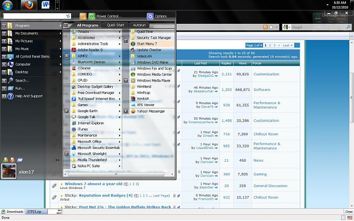Click the orange lock icon in start menu
This screenshot has height=221, width=354.
tap(83, 16)
